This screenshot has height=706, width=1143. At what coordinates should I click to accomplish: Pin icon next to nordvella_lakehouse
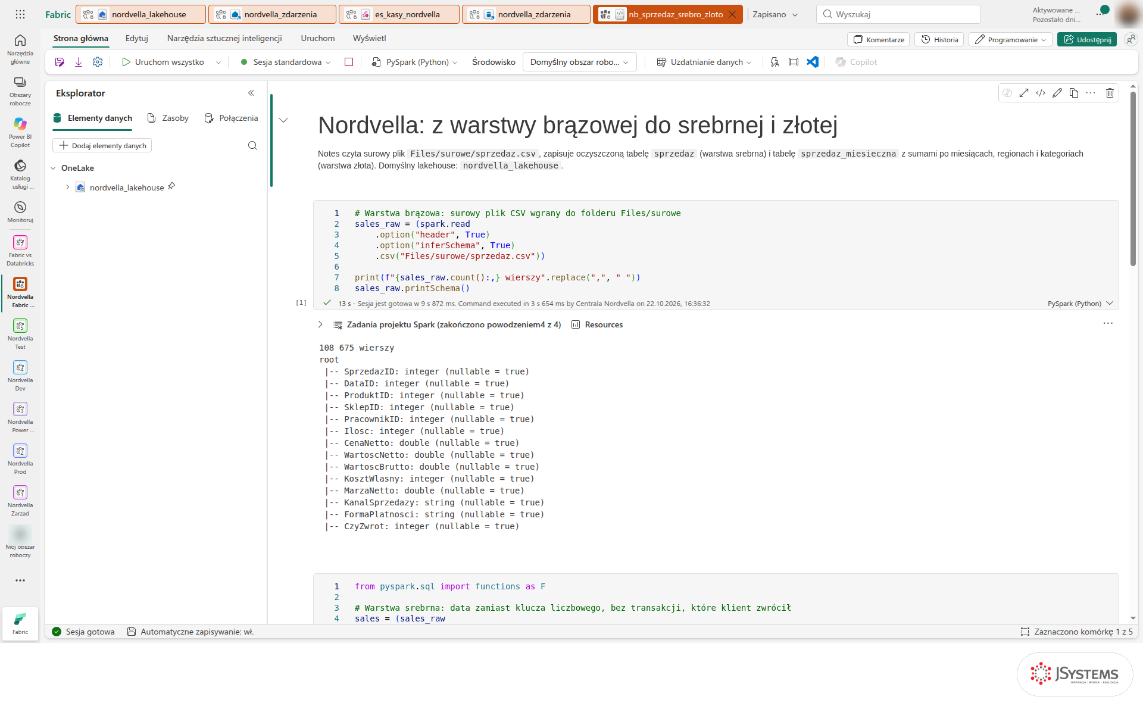tap(171, 186)
